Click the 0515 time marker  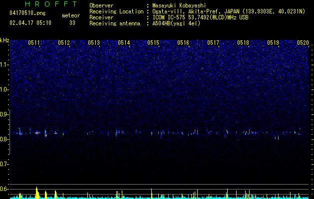pyautogui.click(x=153, y=42)
